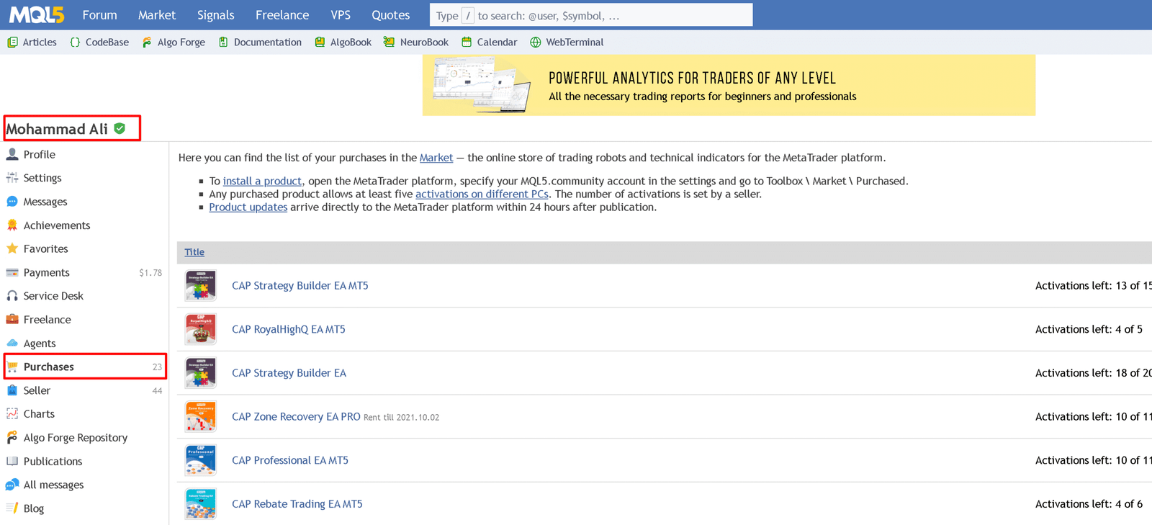The width and height of the screenshot is (1152, 525).
Task: Click the Achievements medal icon in the sidebar
Action: tap(12, 225)
